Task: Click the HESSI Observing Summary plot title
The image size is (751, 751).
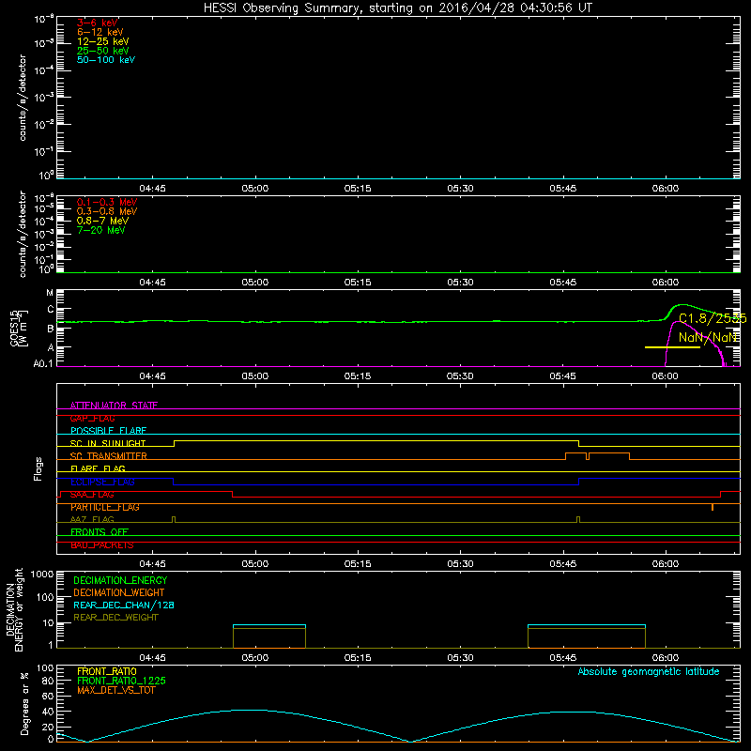Action: coord(397,8)
